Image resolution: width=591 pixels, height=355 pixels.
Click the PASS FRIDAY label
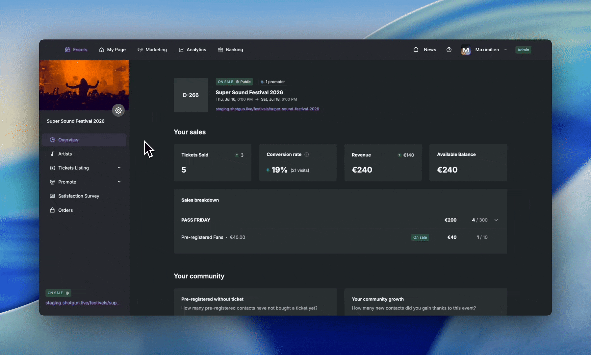coord(196,220)
